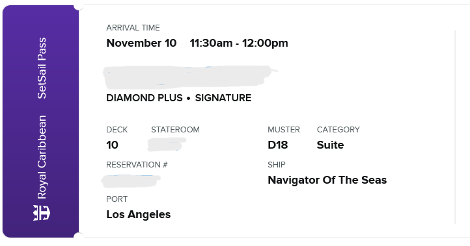Click the redacted guest name field
The image size is (470, 246).
click(x=189, y=77)
